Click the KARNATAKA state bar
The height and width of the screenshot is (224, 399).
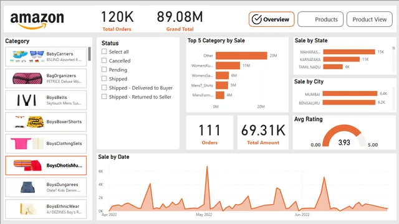pyautogui.click(x=341, y=59)
